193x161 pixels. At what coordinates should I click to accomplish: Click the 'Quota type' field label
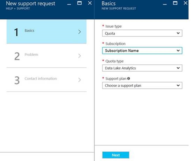pyautogui.click(x=114, y=61)
